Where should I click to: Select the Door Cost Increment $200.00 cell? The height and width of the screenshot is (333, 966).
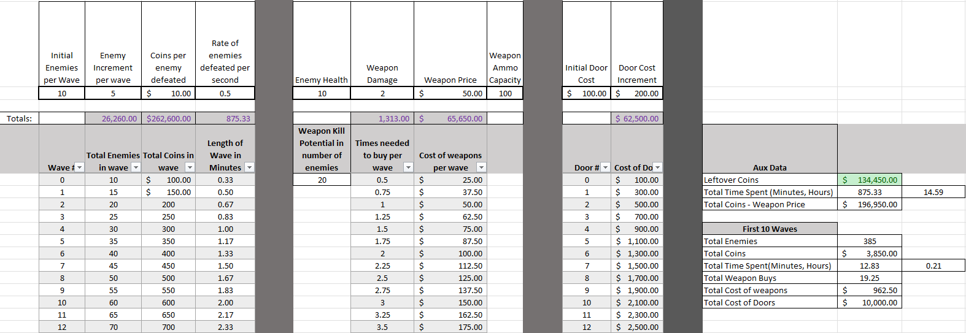click(x=637, y=93)
